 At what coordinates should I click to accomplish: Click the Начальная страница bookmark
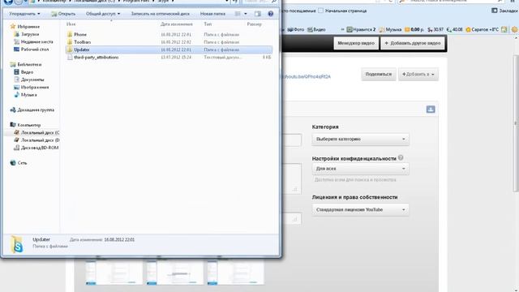(x=342, y=11)
